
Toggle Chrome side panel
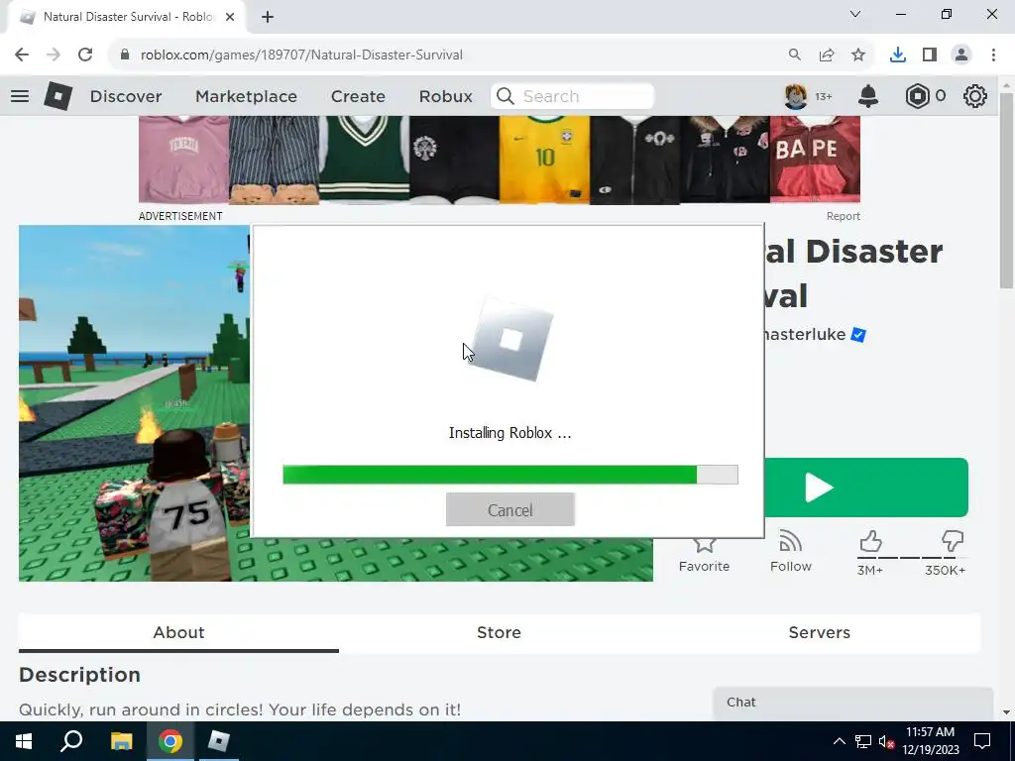coord(930,55)
